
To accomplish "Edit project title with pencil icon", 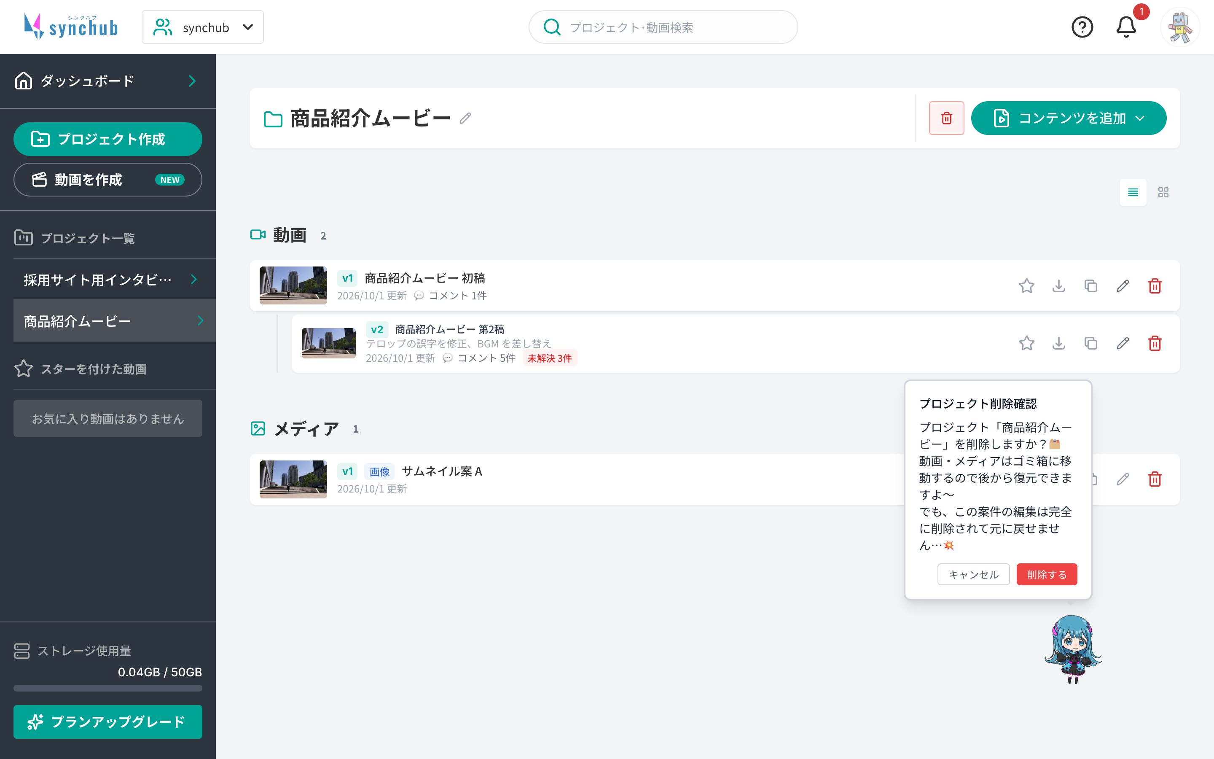I will pyautogui.click(x=465, y=118).
